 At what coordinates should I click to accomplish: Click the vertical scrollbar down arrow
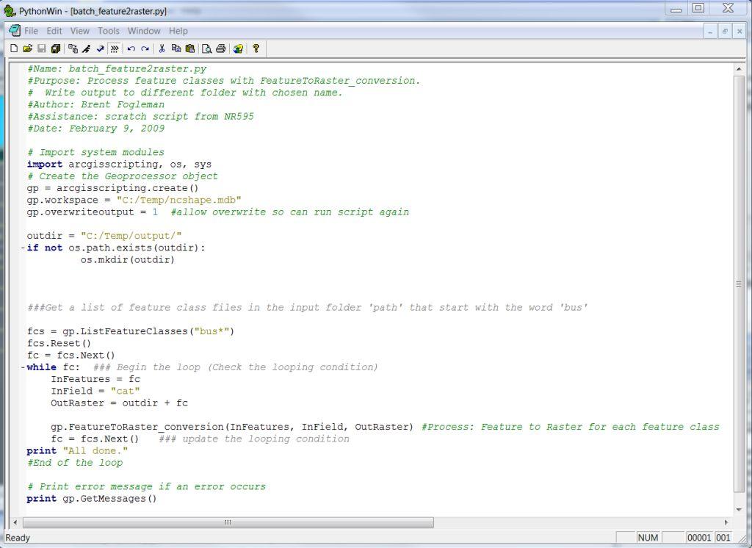coord(739,509)
